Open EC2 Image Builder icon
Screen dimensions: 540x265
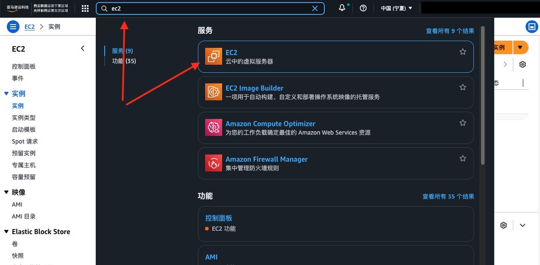pyautogui.click(x=214, y=92)
